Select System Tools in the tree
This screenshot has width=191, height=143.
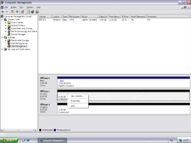(x=13, y=19)
